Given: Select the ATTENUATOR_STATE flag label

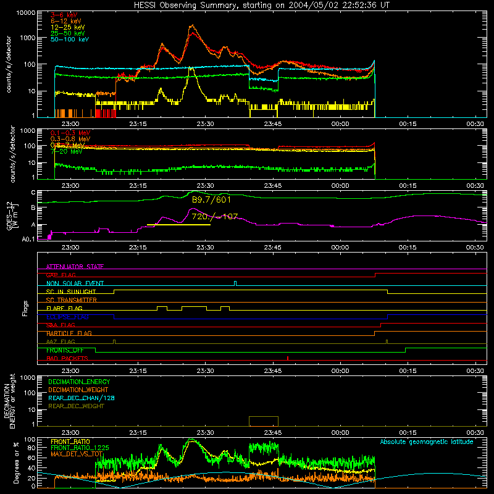Looking at the screenshot, I should [x=75, y=267].
